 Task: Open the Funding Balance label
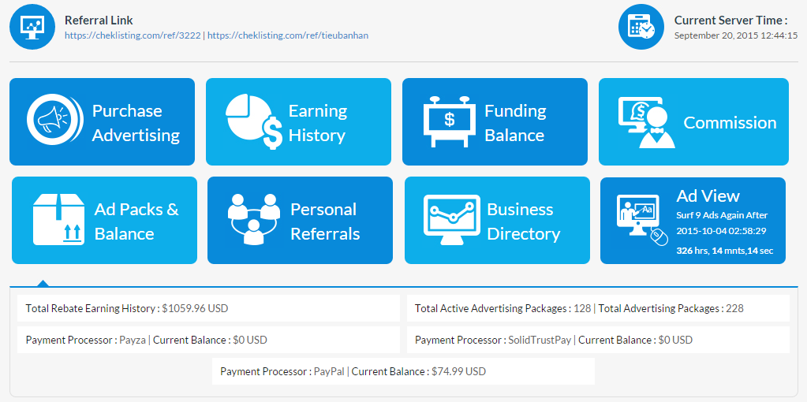tap(514, 123)
